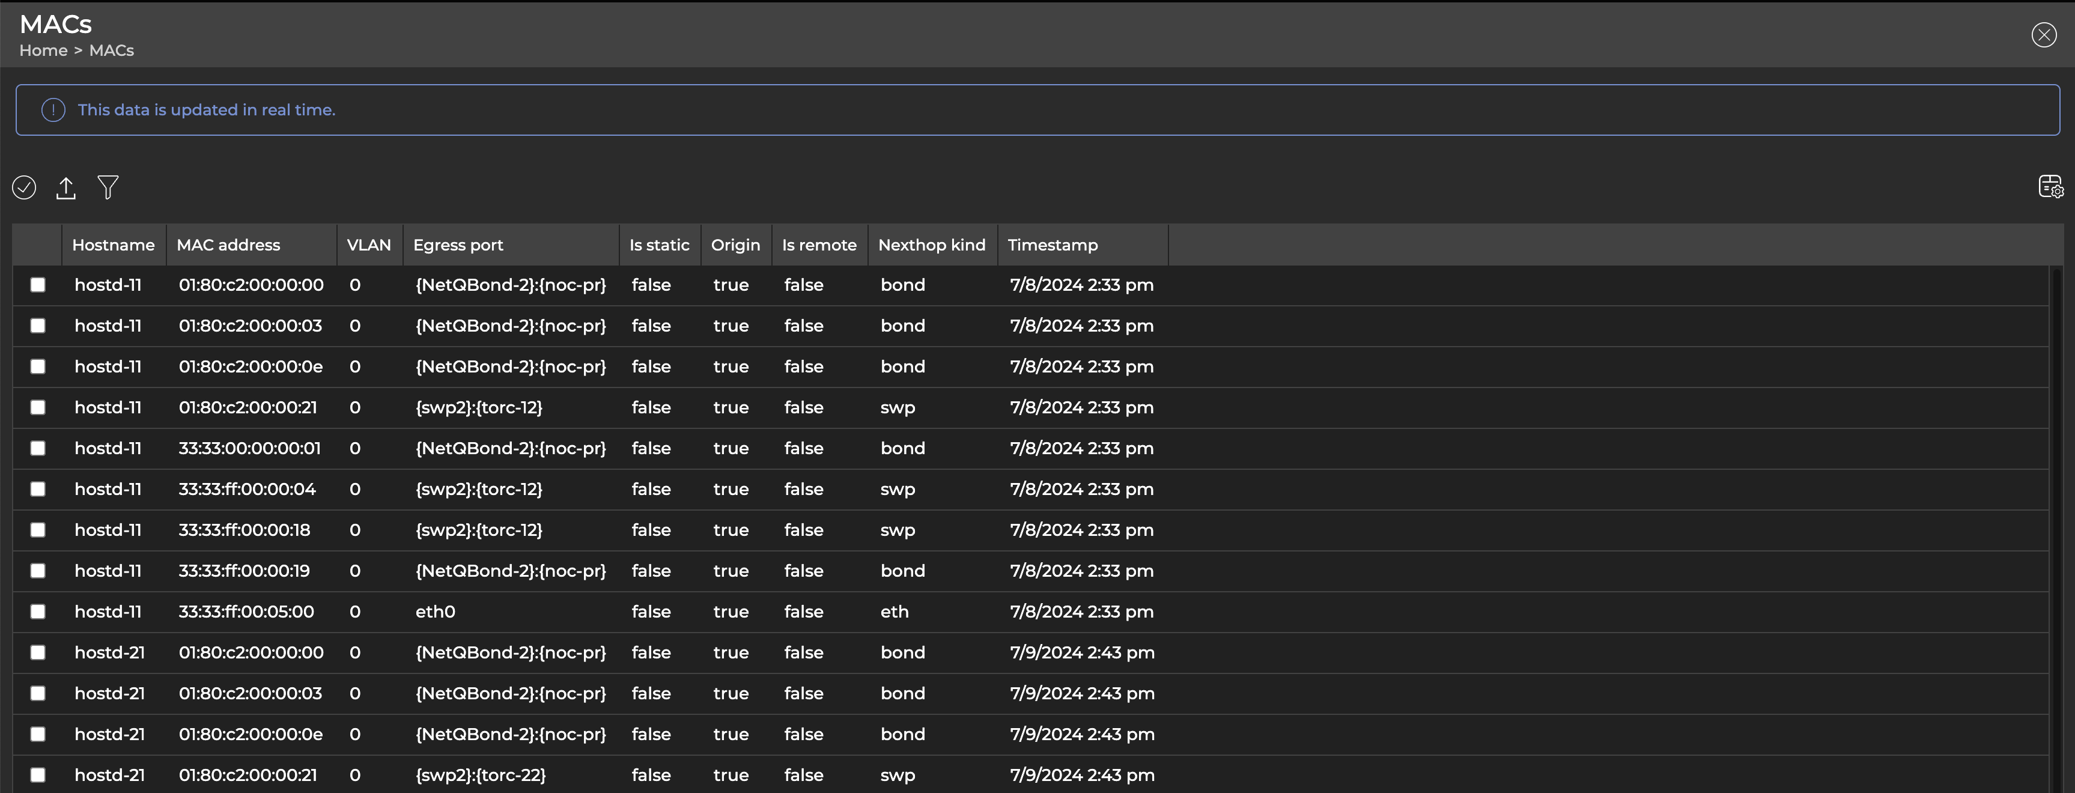
Task: Select all rows using the checkmark icon
Action: pos(24,187)
